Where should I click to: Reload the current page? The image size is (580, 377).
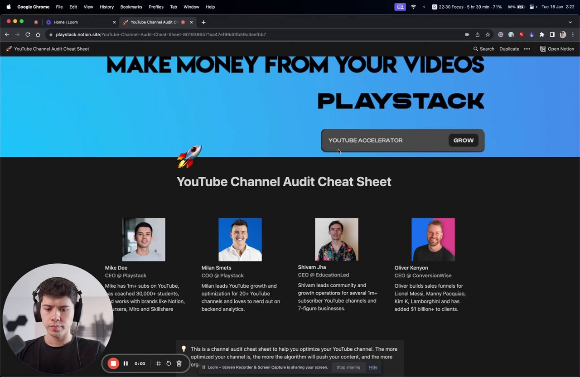click(x=28, y=34)
